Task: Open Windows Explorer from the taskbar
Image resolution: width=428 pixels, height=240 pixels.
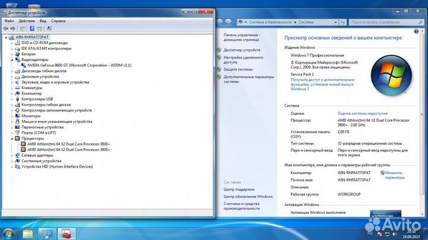Action: [x=27, y=234]
